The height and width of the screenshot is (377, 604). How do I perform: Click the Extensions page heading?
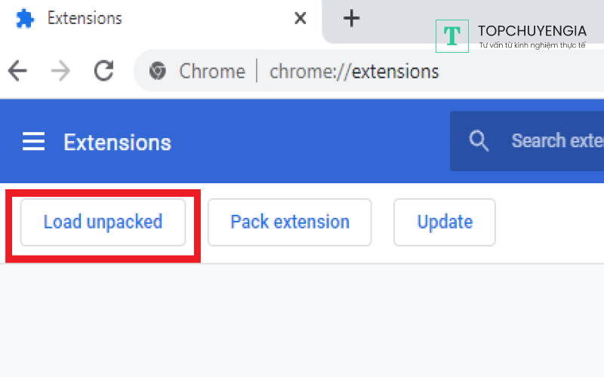117,142
